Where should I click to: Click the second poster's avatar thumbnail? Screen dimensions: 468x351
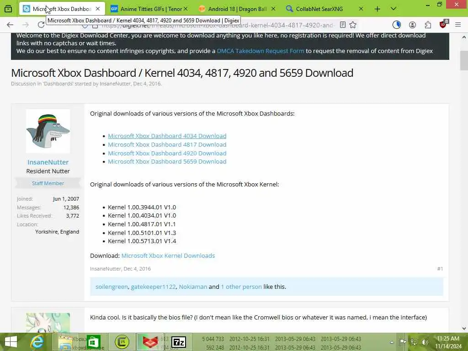point(48,323)
